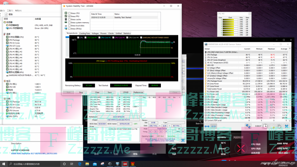Select the Stability Test: Started log row
297x167 pixels.
pyautogui.click(x=124, y=17)
